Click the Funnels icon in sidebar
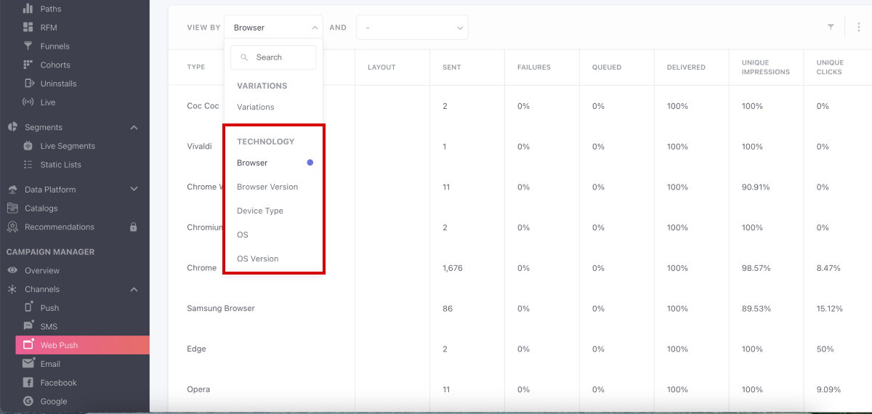Screen dimensions: 872x414 coord(28,46)
